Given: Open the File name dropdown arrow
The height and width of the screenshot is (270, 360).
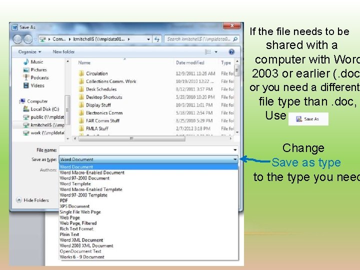Looking at the screenshot, I should pyautogui.click(x=235, y=150).
